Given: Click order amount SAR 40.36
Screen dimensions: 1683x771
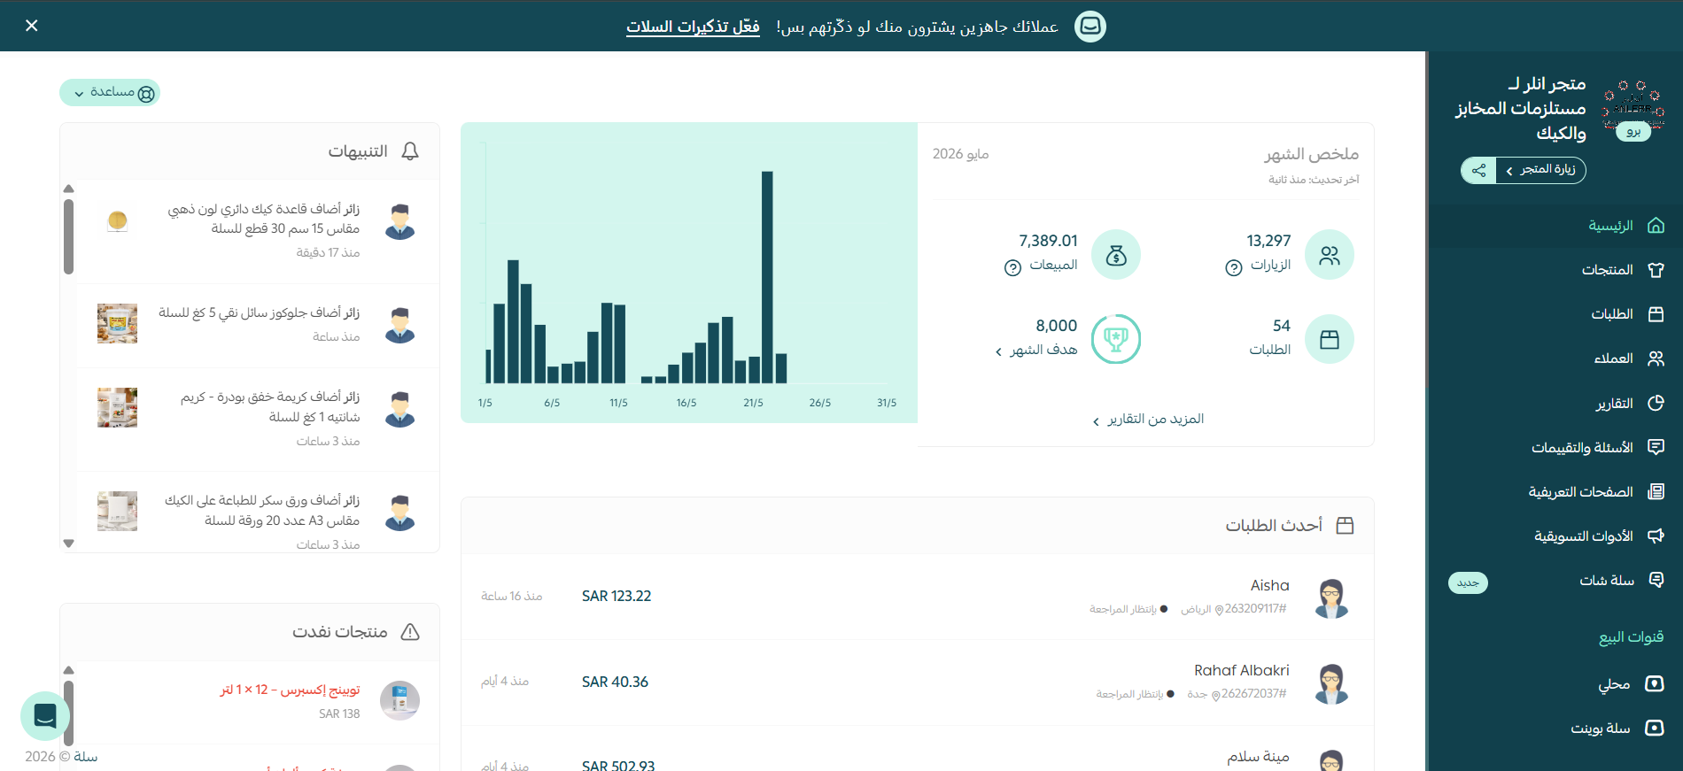Looking at the screenshot, I should (x=615, y=682).
